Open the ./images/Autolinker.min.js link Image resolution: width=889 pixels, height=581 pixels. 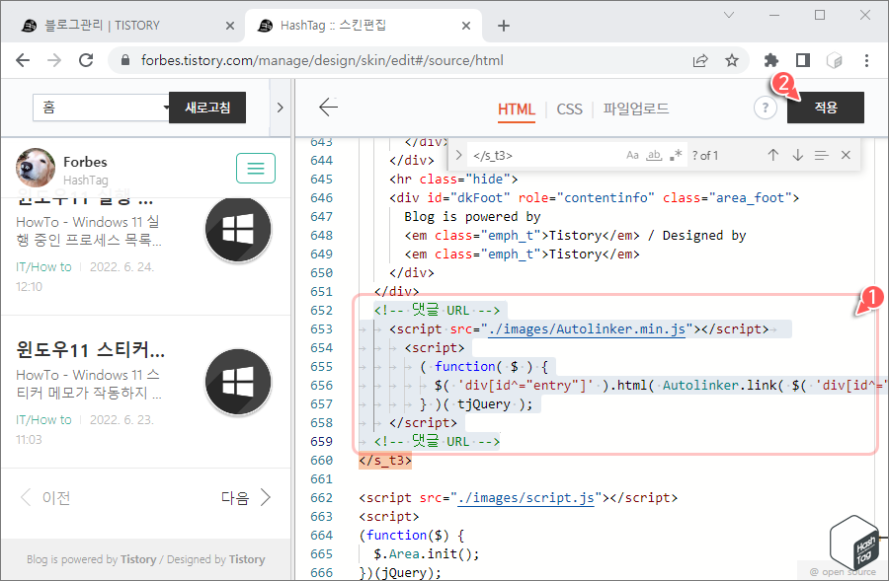click(586, 329)
